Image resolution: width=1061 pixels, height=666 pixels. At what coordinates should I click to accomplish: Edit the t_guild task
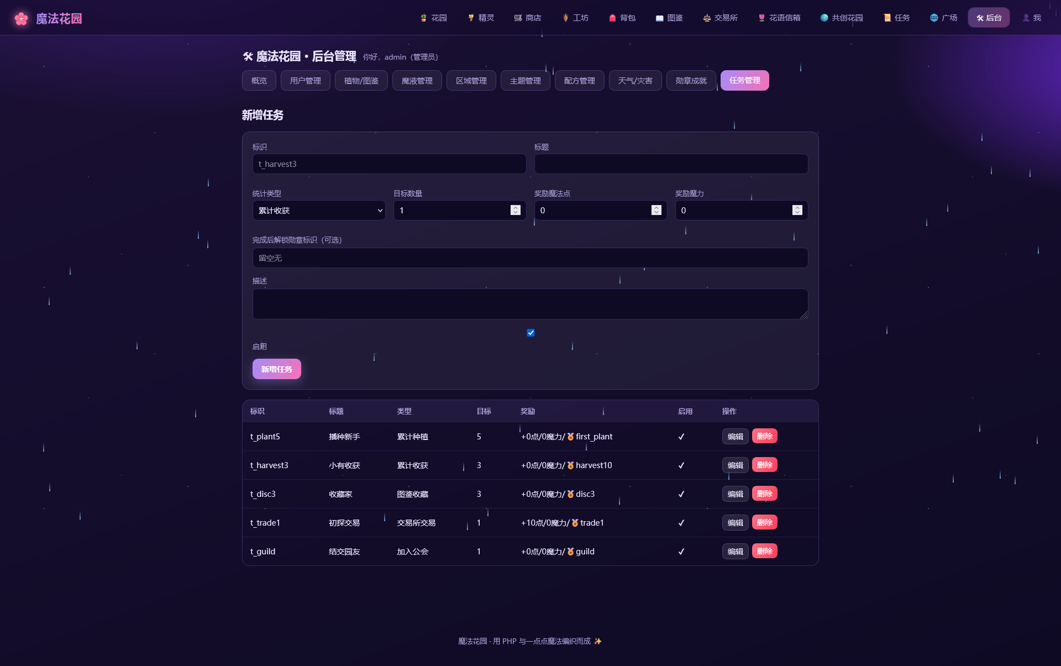(x=736, y=552)
